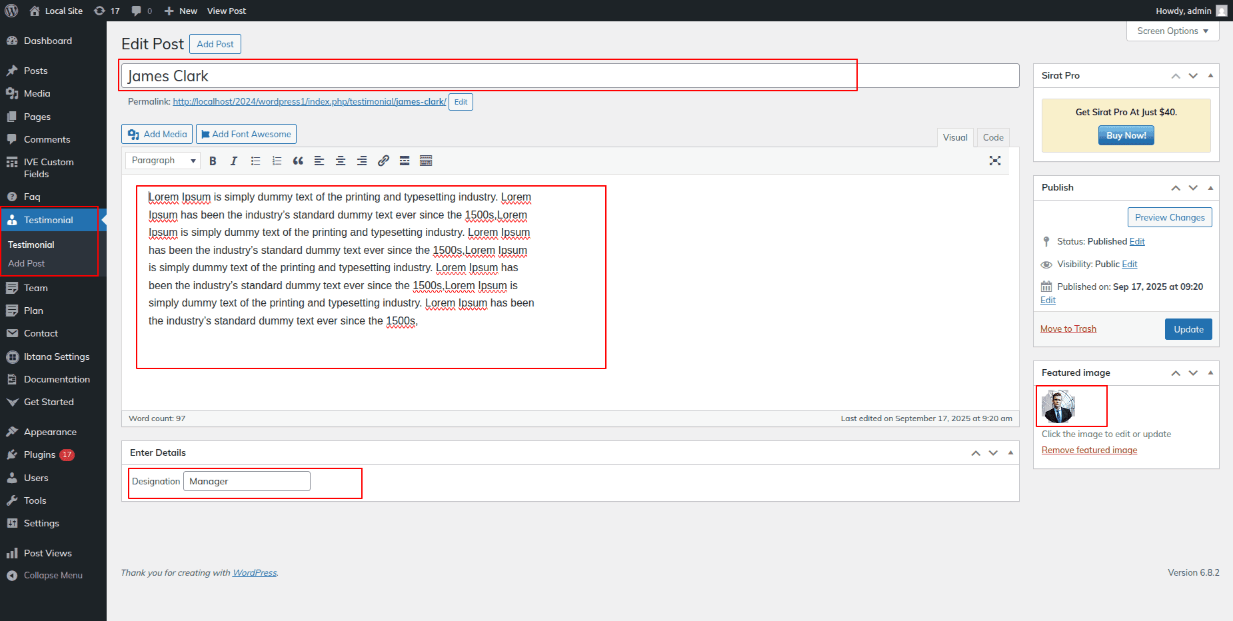The height and width of the screenshot is (621, 1233).
Task: Open the Paragraph format dropdown
Action: [163, 161]
